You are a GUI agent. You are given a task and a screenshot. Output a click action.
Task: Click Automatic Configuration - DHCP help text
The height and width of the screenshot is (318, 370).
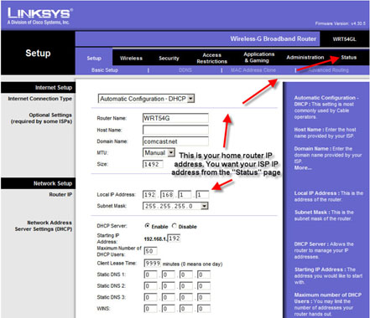(326, 107)
